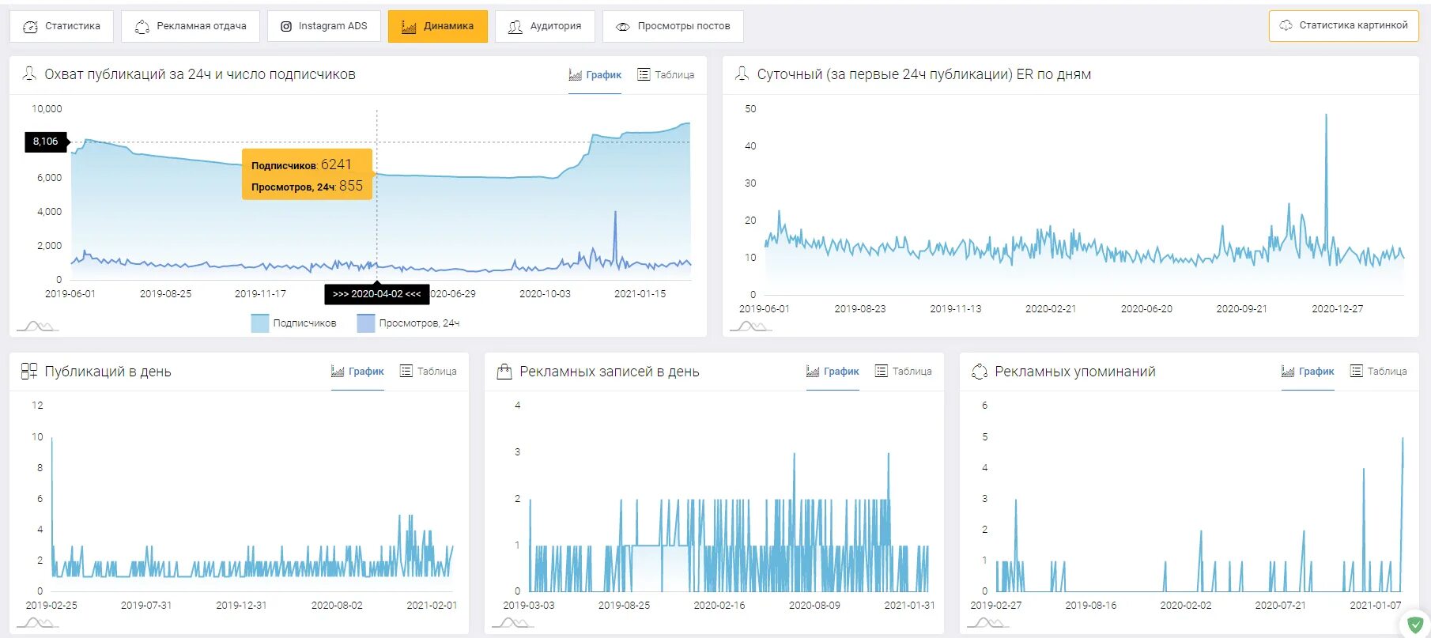Open the Аудитория tab
This screenshot has width=1431, height=638.
[x=545, y=26]
